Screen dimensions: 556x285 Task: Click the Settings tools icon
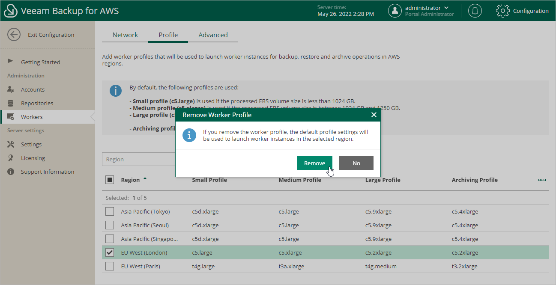click(11, 144)
